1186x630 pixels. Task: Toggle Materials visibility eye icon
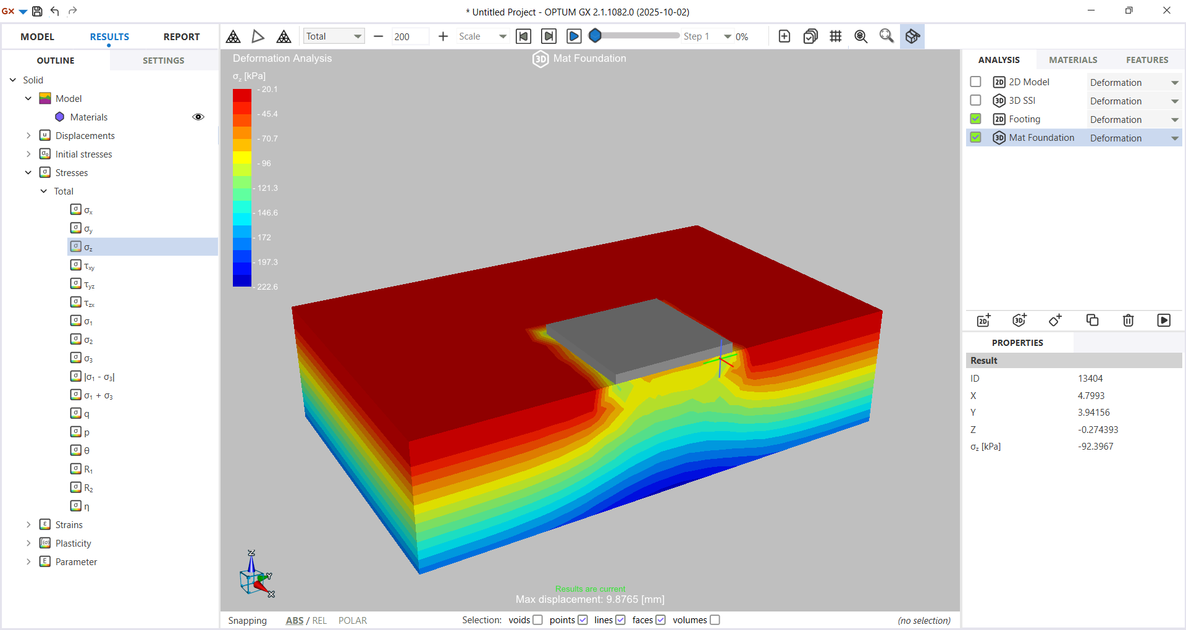198,117
